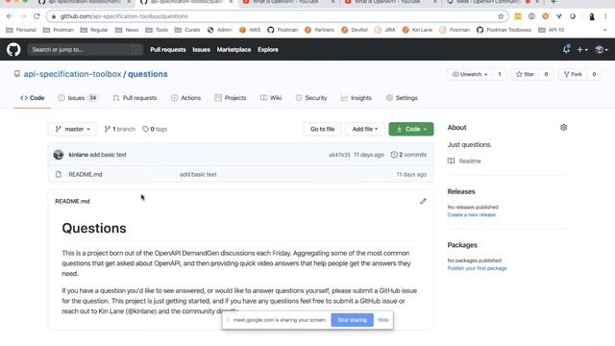Star the repository
Screen dimensions: 615x346
(x=525, y=74)
